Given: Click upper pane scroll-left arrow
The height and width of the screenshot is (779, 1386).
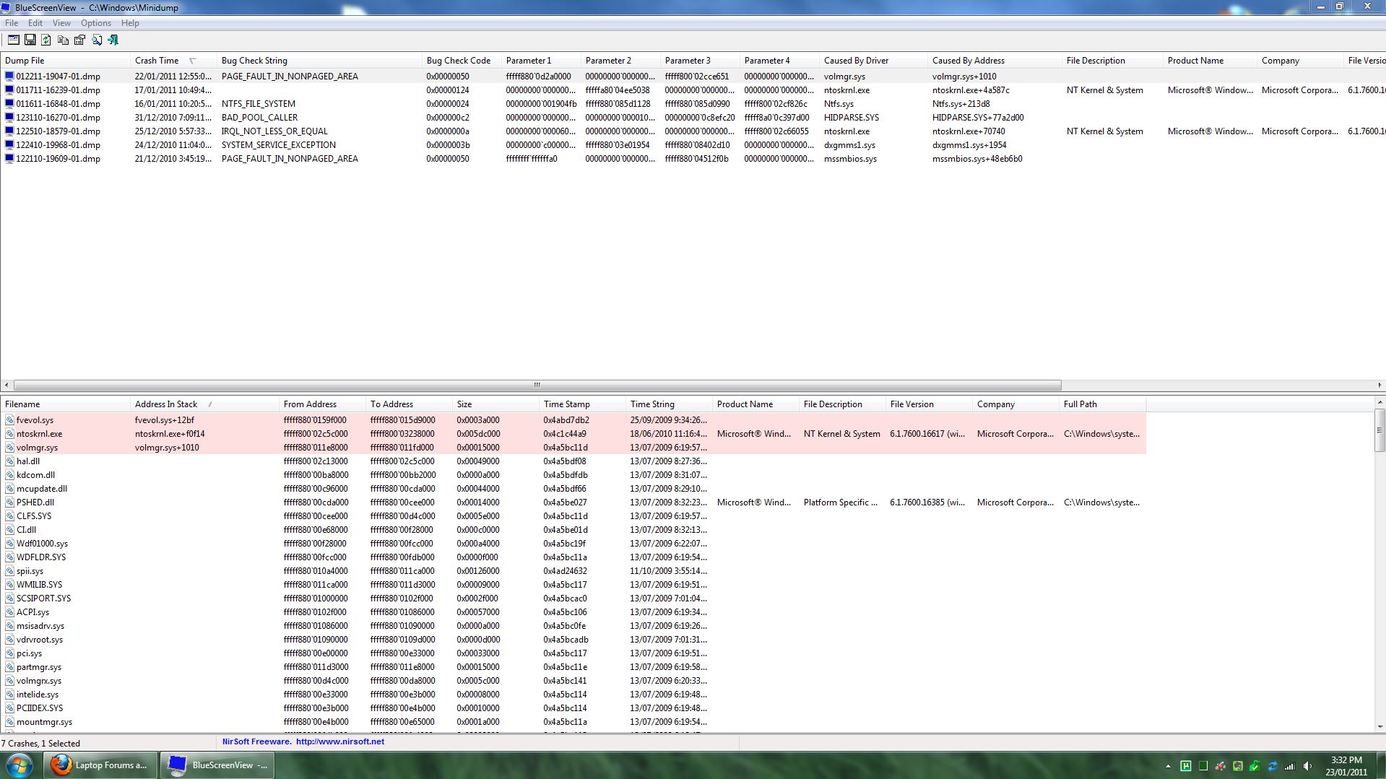Looking at the screenshot, I should coord(7,385).
